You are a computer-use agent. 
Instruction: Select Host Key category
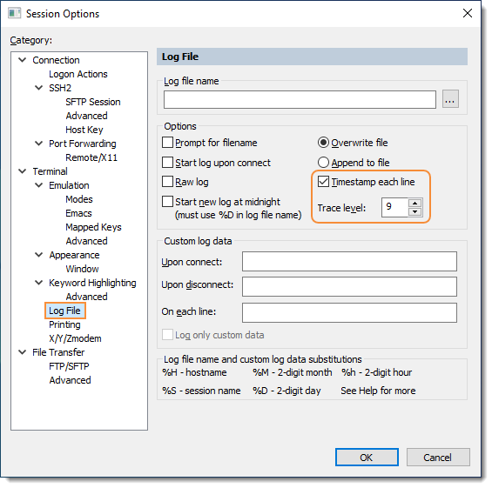(x=84, y=130)
